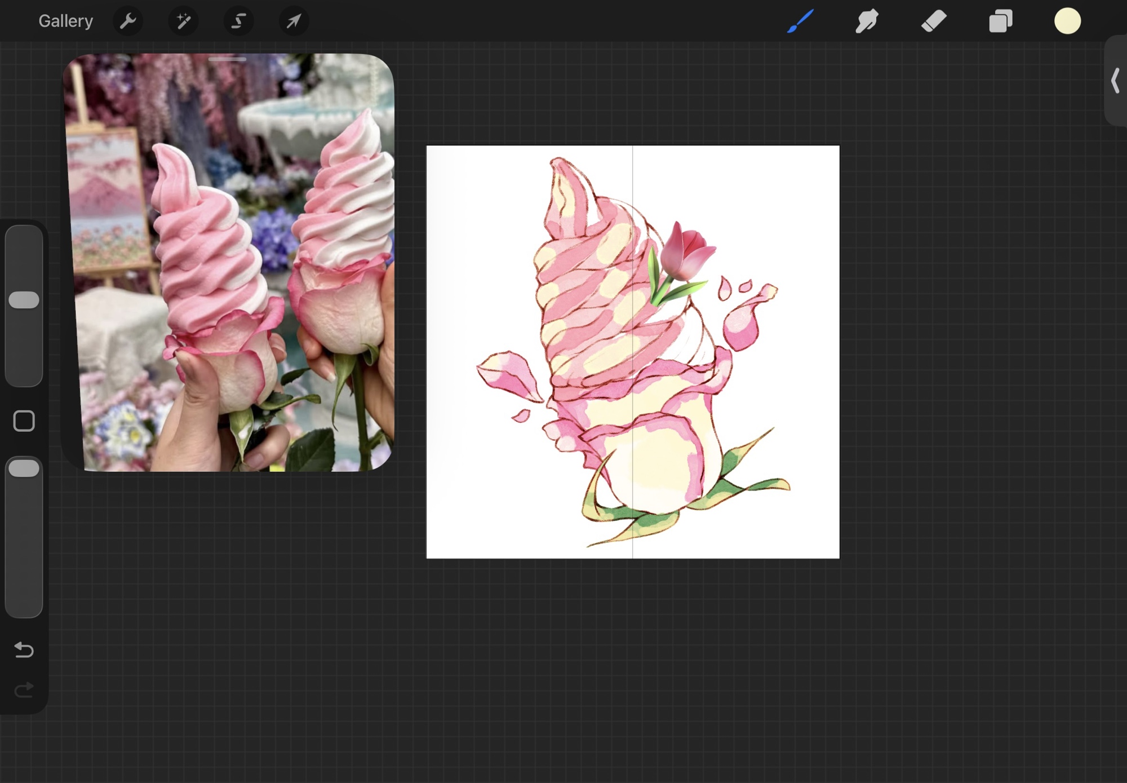Click the brush opacity slider handle
This screenshot has width=1127, height=783.
click(x=24, y=468)
